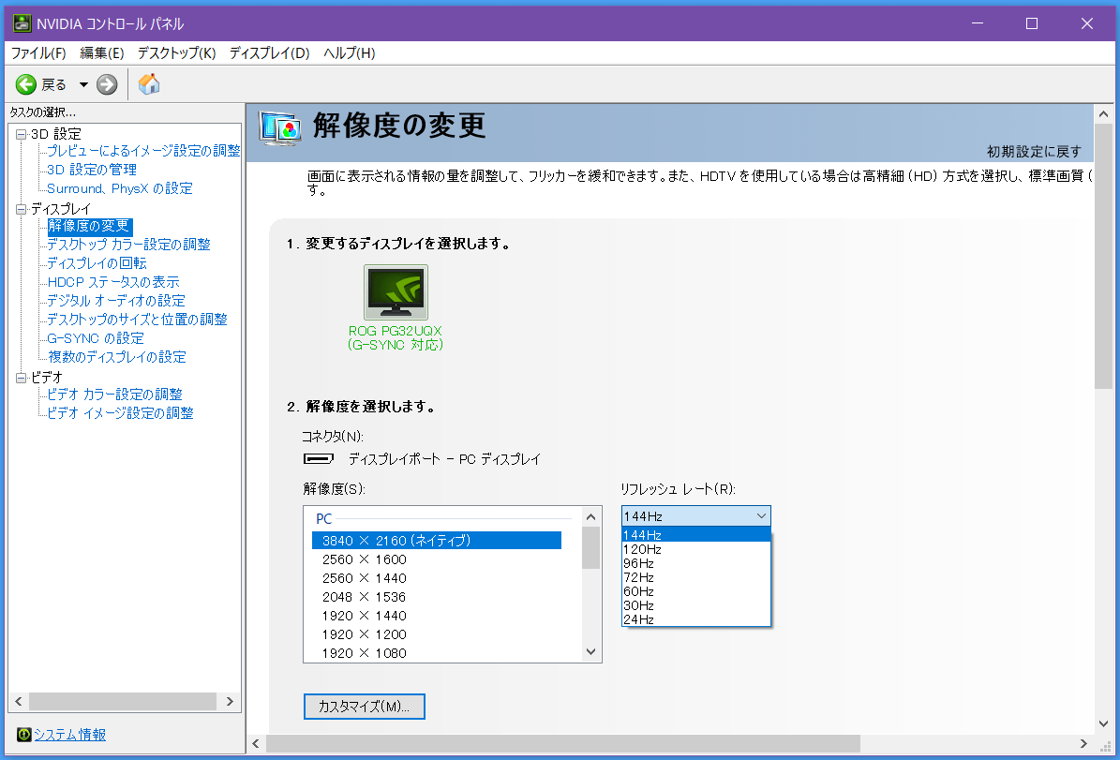The width and height of the screenshot is (1120, 760).
Task: Open ファイル(F) menu
Action: coord(38,52)
